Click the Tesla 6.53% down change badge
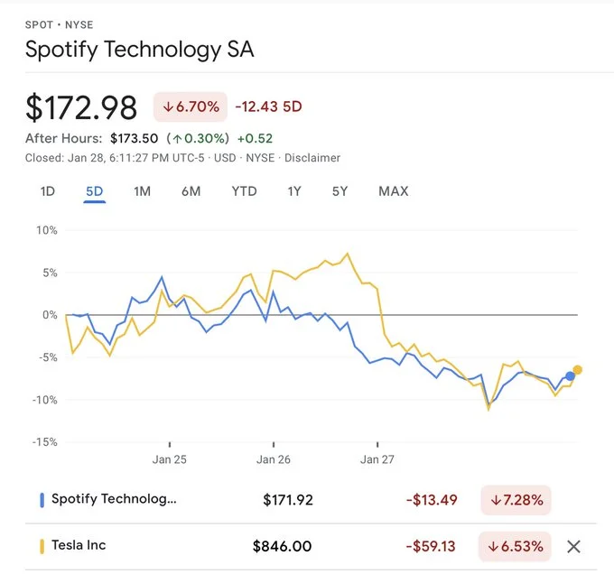 click(517, 546)
